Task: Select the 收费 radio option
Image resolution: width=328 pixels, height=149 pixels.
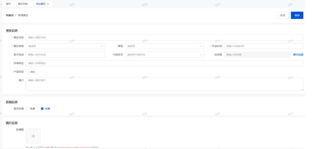Action: coord(42,109)
